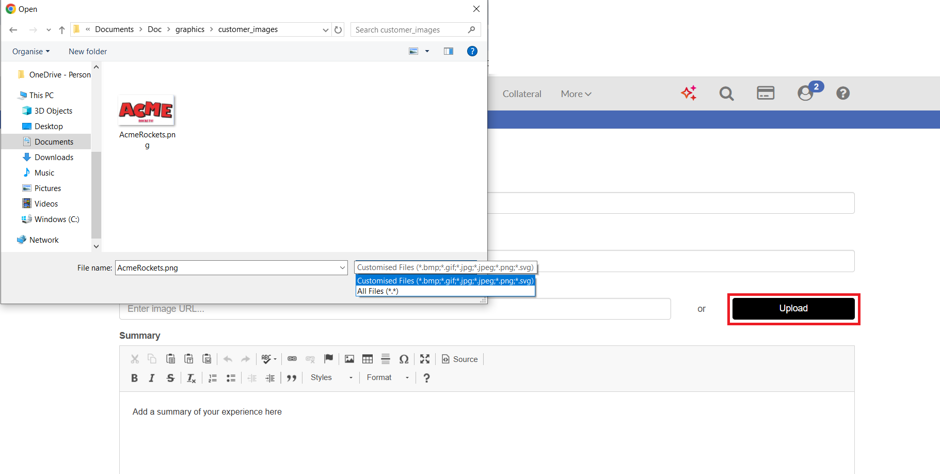Click the Redo arrow in editor

(x=246, y=359)
